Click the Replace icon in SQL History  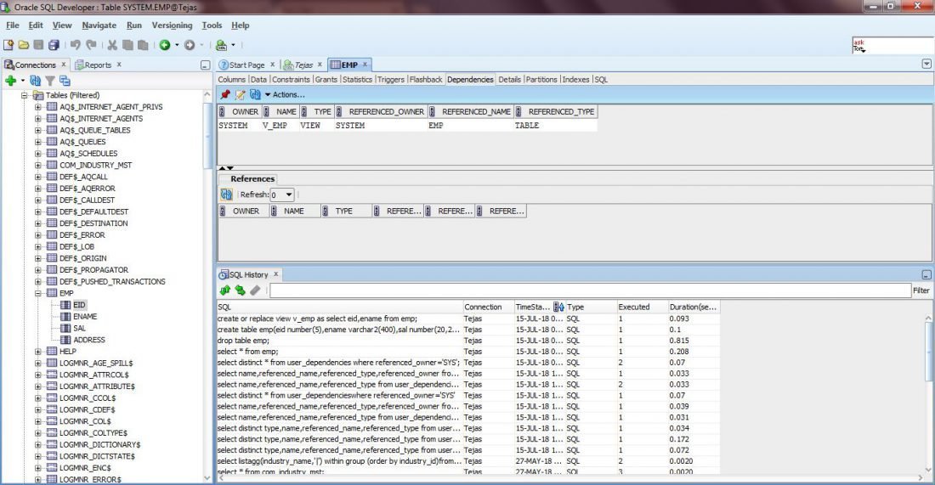pos(241,290)
